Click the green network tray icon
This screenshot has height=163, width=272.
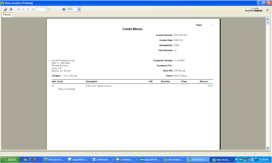(x=256, y=159)
